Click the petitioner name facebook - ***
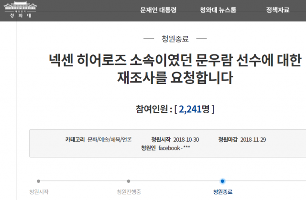The height and width of the screenshot is (200, 306). pyautogui.click(x=174, y=148)
